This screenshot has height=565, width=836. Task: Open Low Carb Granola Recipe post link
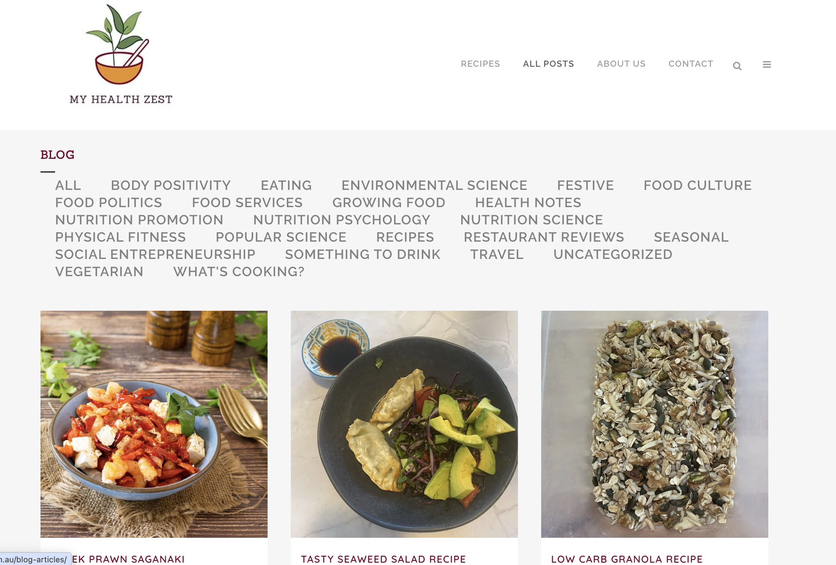(627, 559)
